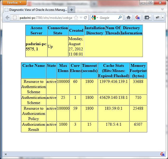168x159 pixels.
Task: Open the Bookmarks menu button
Action: coord(148,18)
